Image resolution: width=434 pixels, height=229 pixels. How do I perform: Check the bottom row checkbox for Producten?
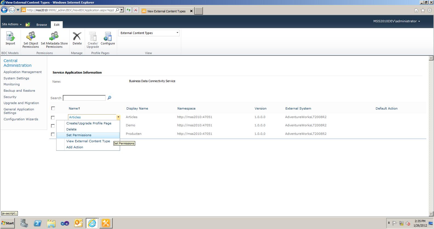pos(53,134)
